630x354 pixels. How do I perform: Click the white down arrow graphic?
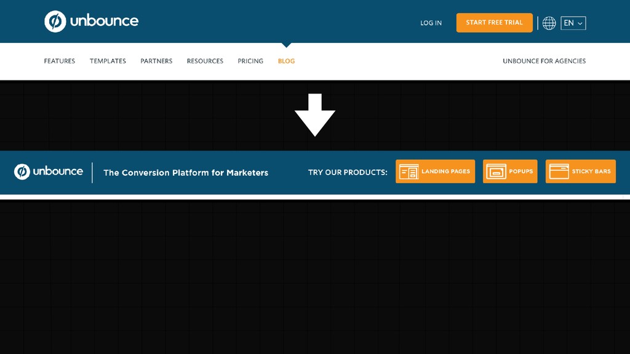pos(315,115)
